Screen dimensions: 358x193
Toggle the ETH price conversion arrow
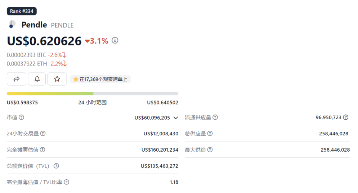coord(65,64)
